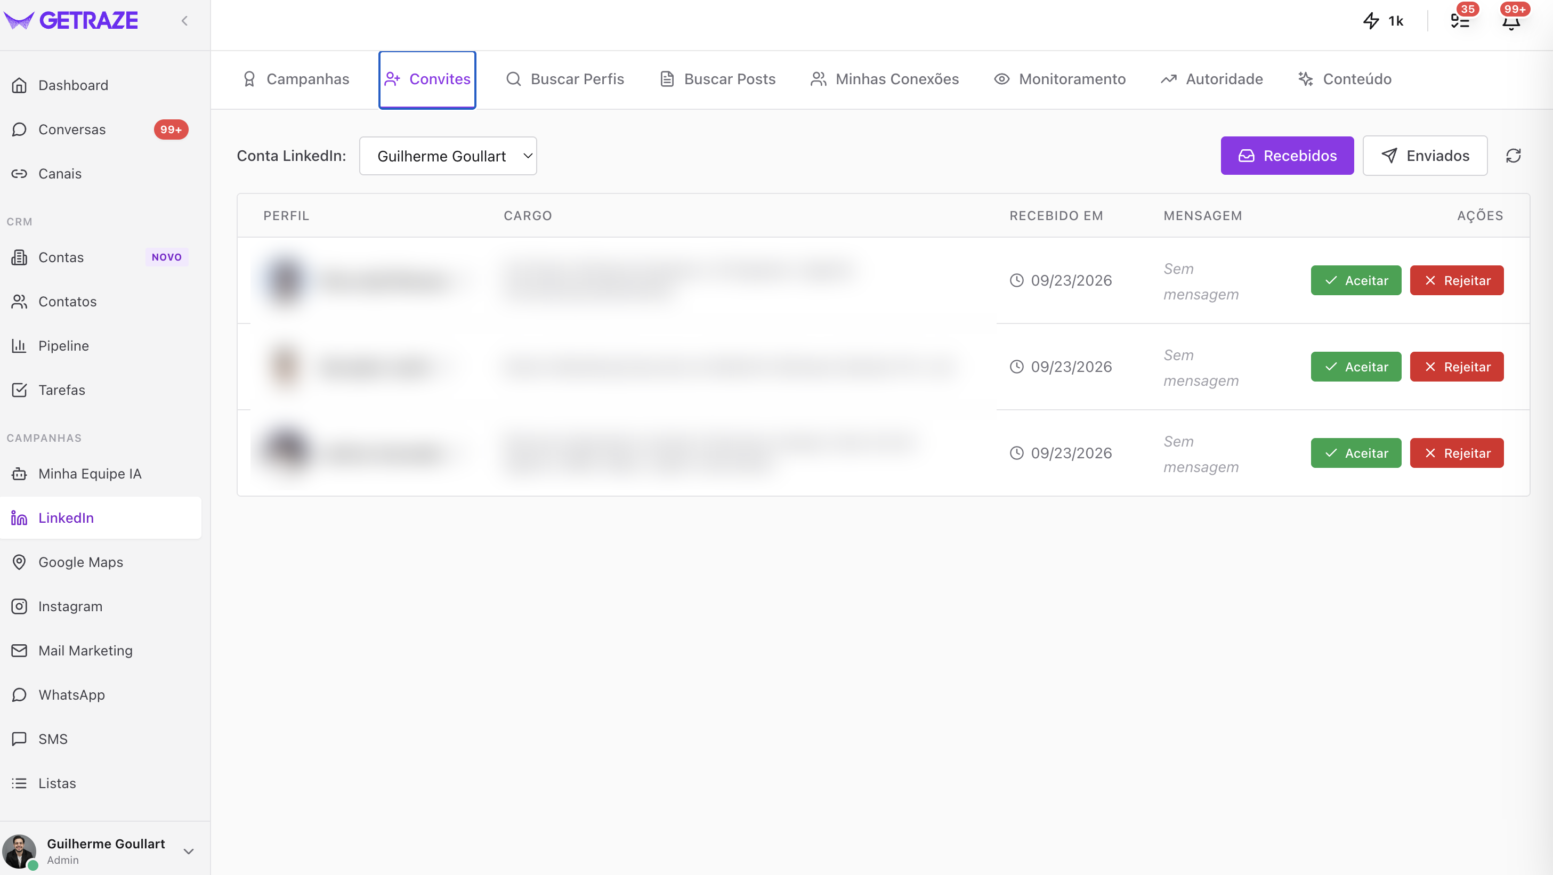The width and height of the screenshot is (1553, 875).
Task: Open the Conta LinkedIn account dropdown
Action: pos(448,156)
